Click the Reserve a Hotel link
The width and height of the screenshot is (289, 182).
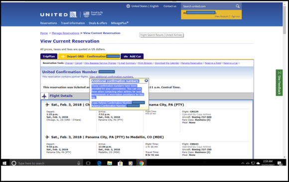pyautogui.click(x=213, y=63)
